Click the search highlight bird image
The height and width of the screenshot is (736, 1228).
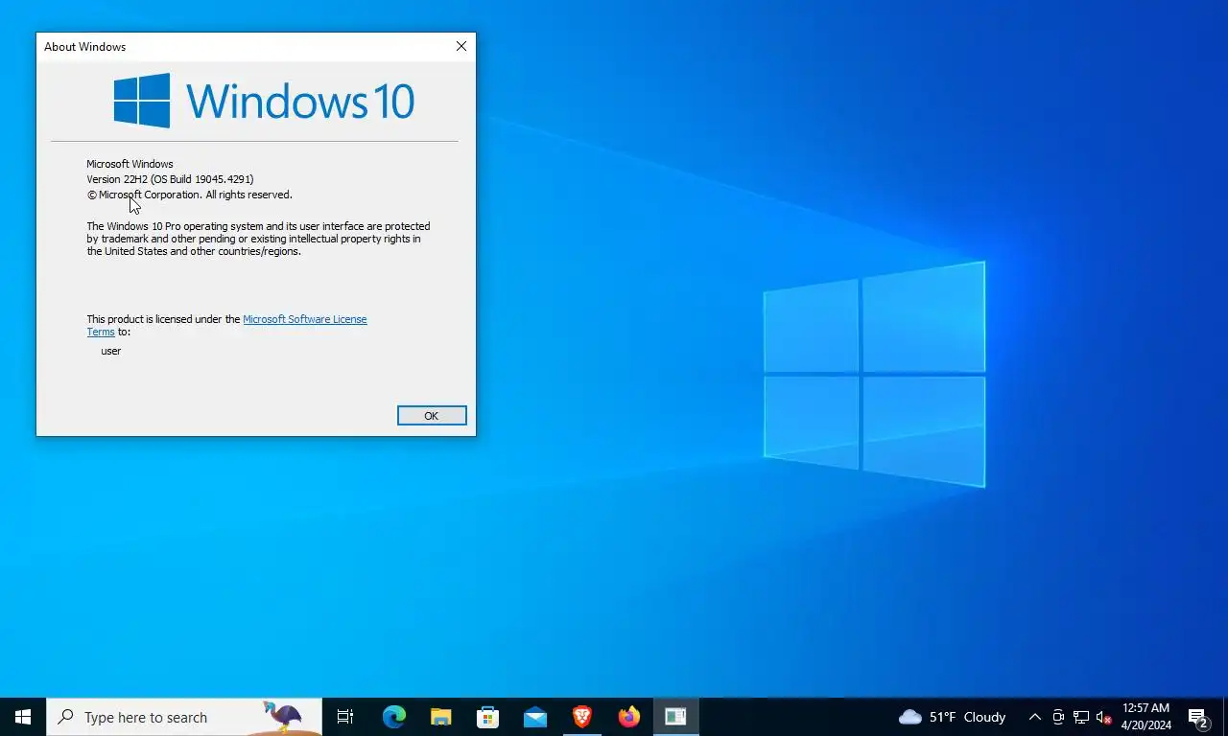(x=284, y=717)
